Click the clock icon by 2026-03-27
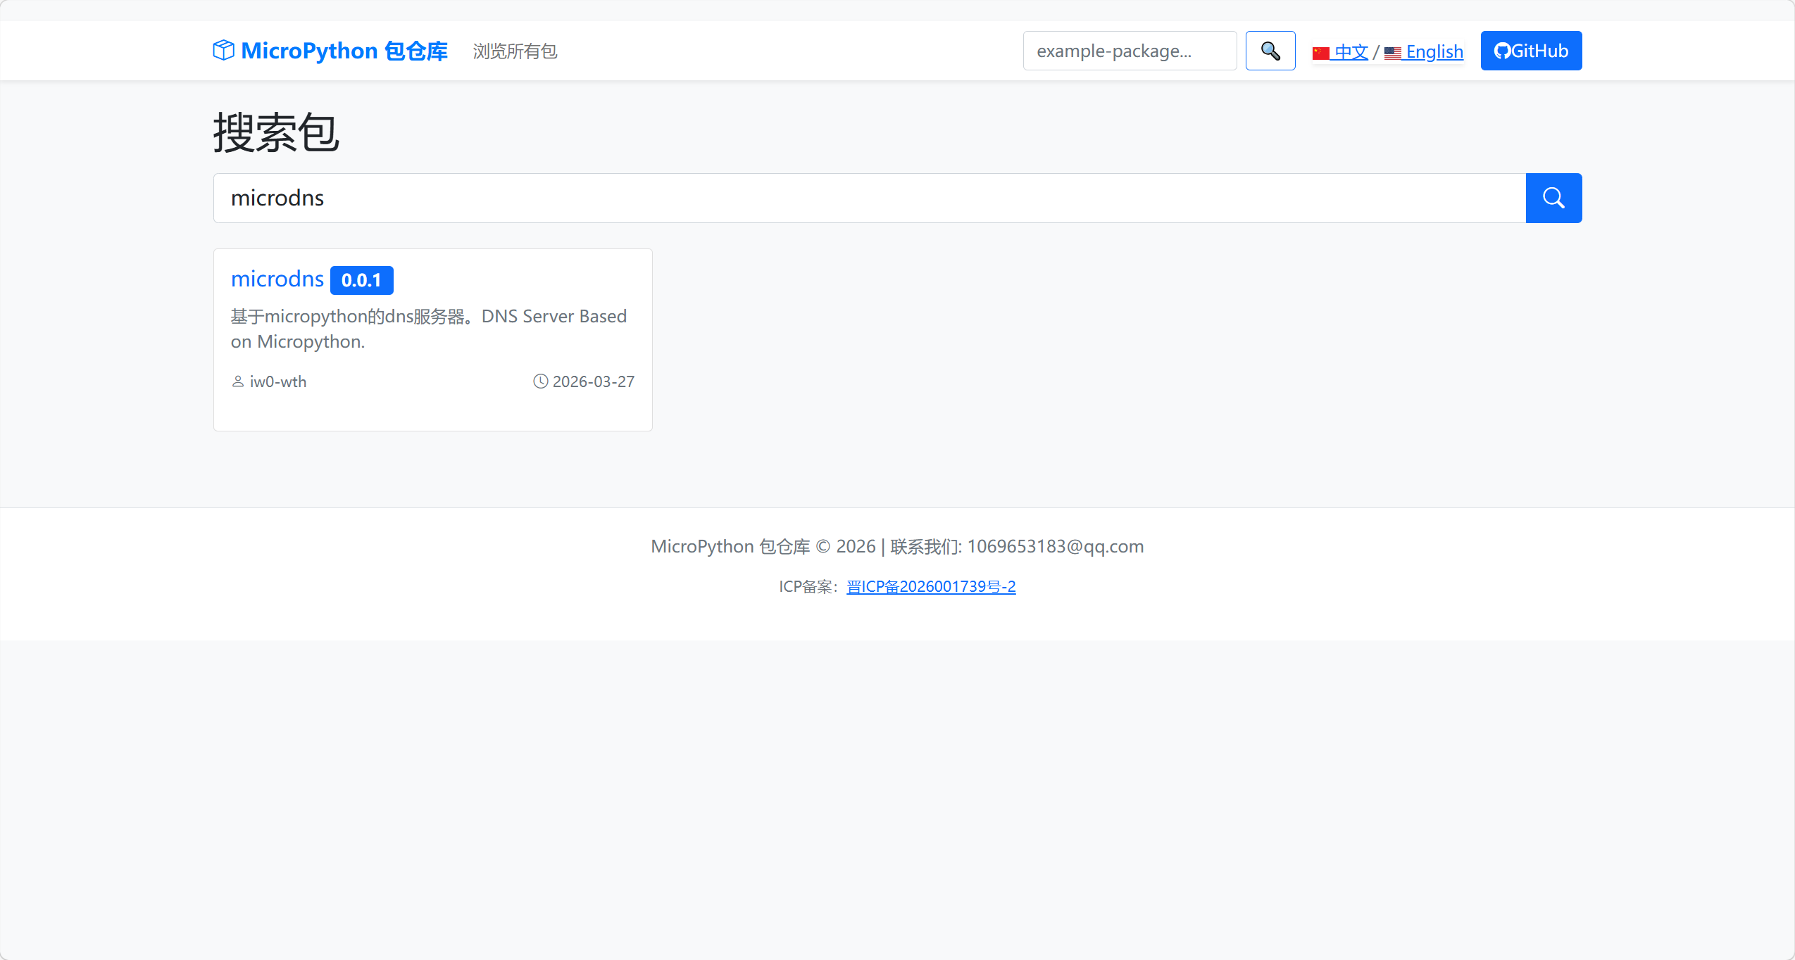 pos(540,381)
